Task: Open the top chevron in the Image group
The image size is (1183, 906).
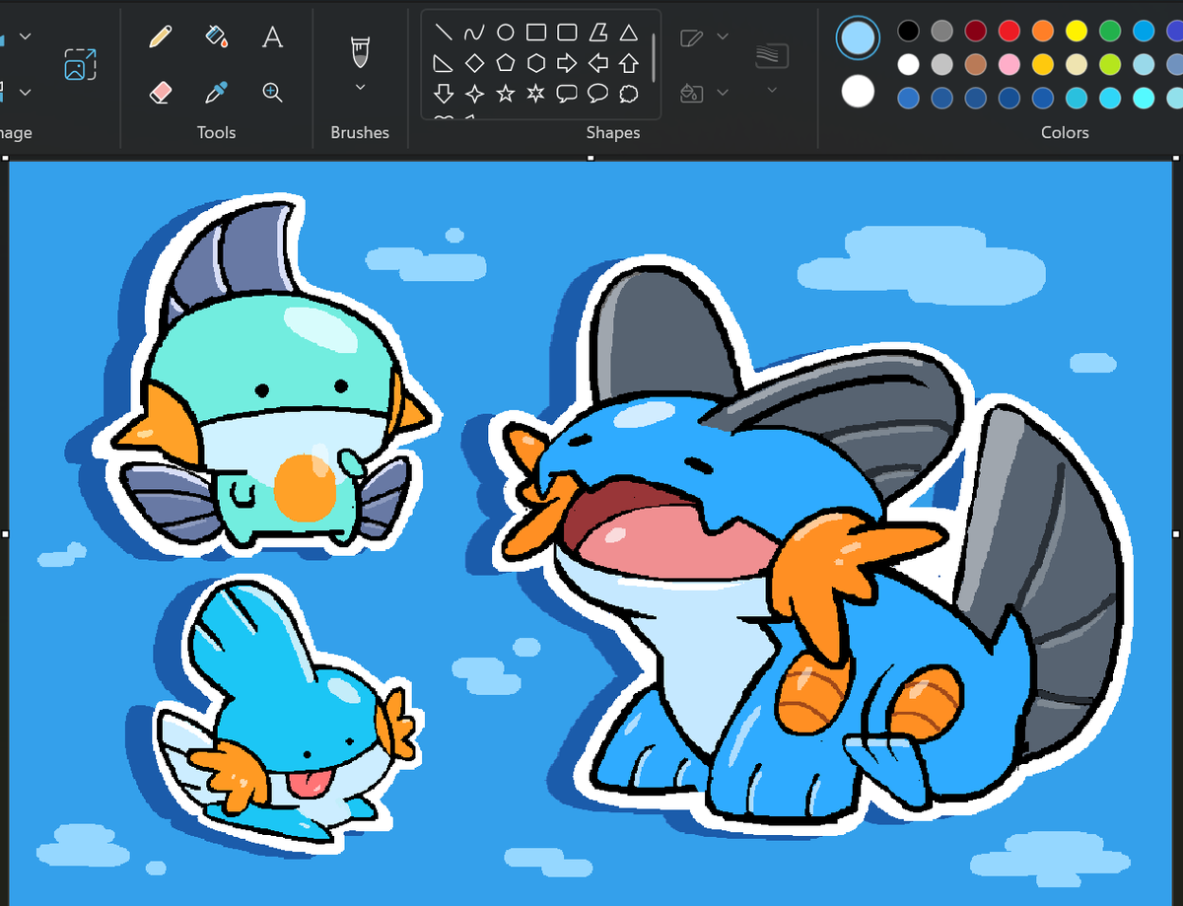Action: (x=26, y=36)
